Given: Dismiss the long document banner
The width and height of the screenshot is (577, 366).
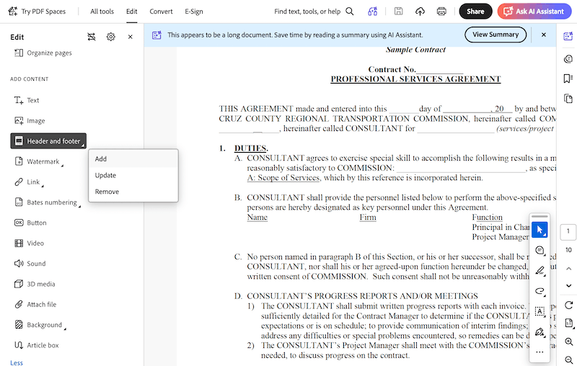Looking at the screenshot, I should (x=544, y=35).
